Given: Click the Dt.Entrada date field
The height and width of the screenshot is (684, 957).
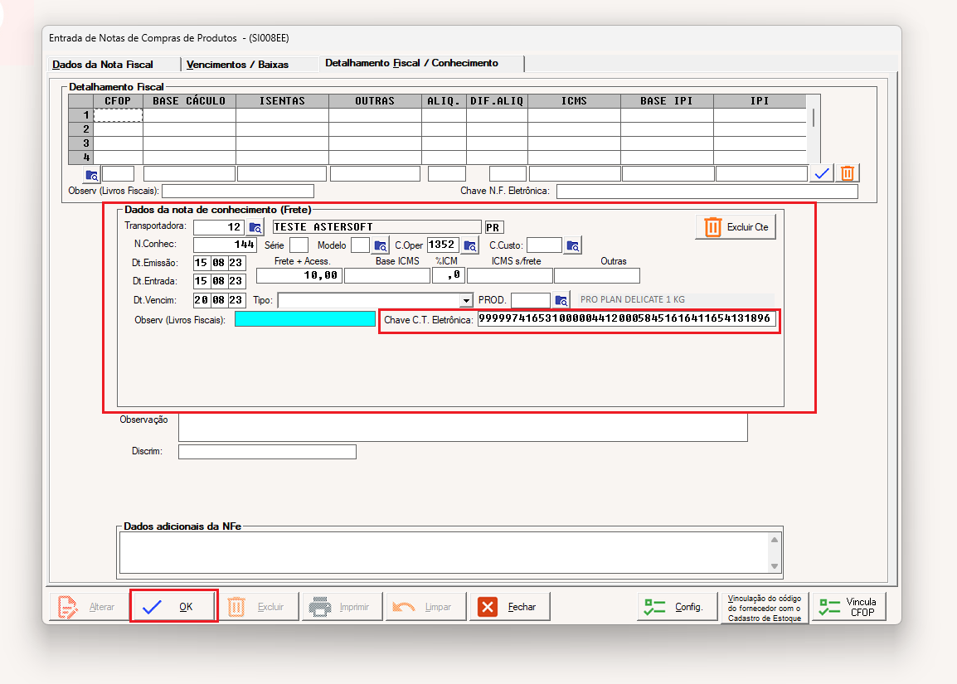Looking at the screenshot, I should pyautogui.click(x=219, y=281).
